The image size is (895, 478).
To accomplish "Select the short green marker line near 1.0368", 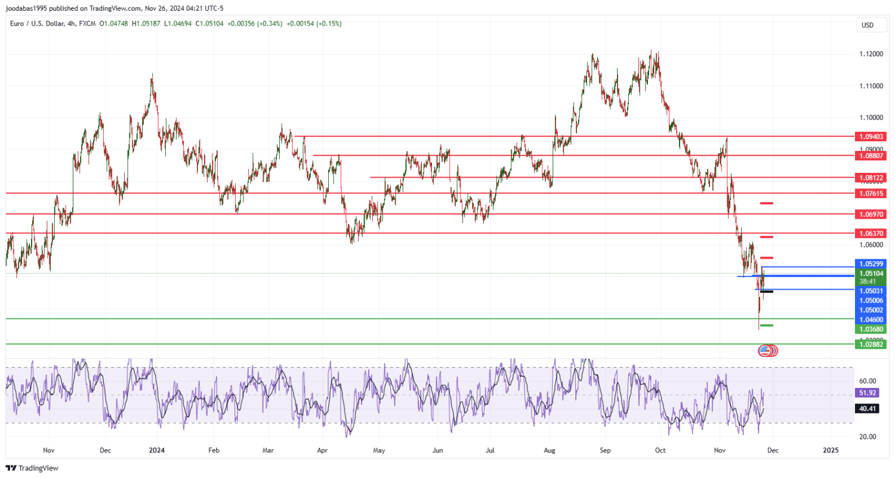I will [x=767, y=325].
